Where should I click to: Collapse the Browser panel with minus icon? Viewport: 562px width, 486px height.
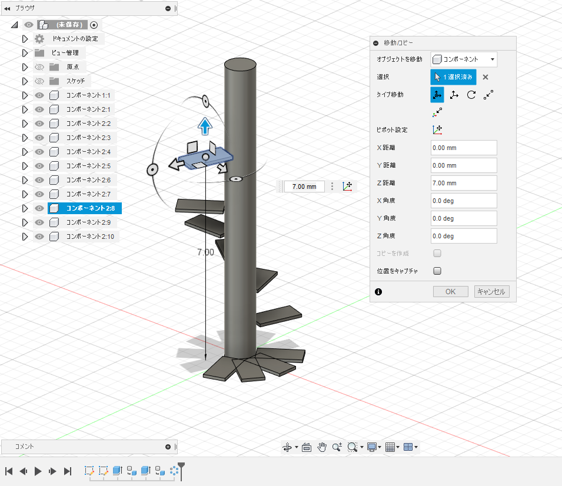tap(168, 8)
